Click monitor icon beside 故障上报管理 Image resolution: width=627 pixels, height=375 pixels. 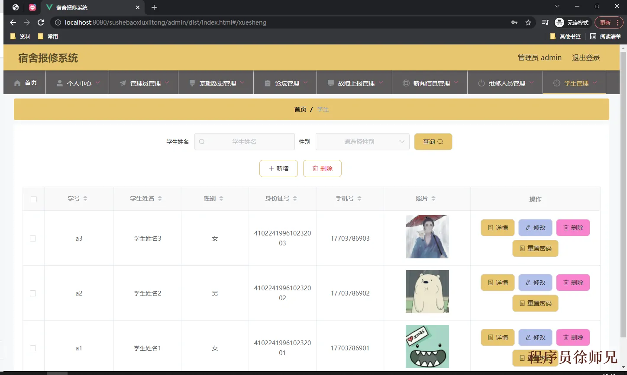[331, 83]
